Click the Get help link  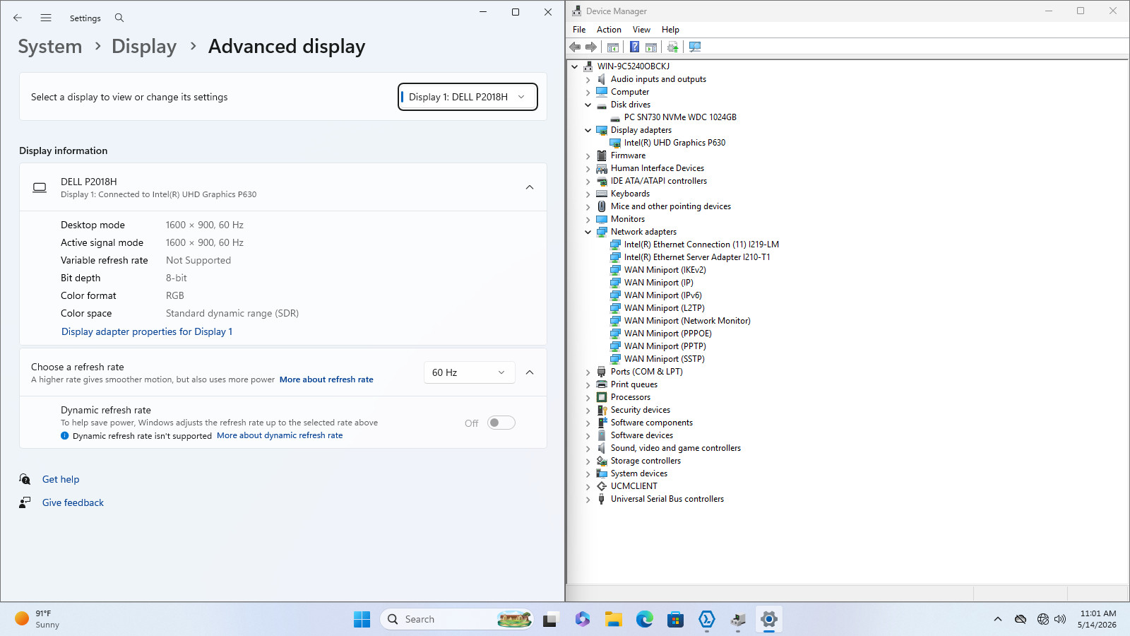[61, 479]
